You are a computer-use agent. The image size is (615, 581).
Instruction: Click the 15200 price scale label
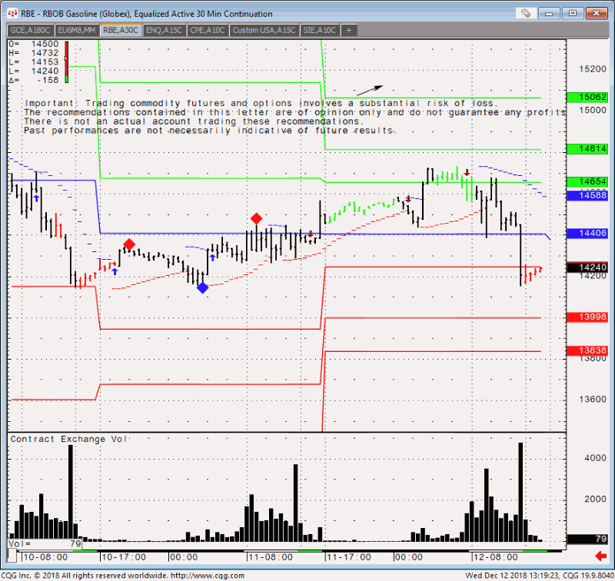[x=592, y=69]
